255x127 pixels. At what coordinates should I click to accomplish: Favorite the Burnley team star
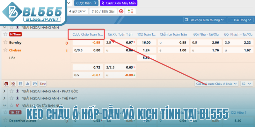(x=5, y=42)
